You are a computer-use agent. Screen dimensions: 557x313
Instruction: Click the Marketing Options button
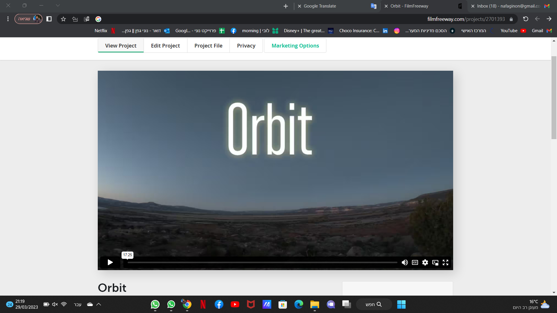pos(295,46)
